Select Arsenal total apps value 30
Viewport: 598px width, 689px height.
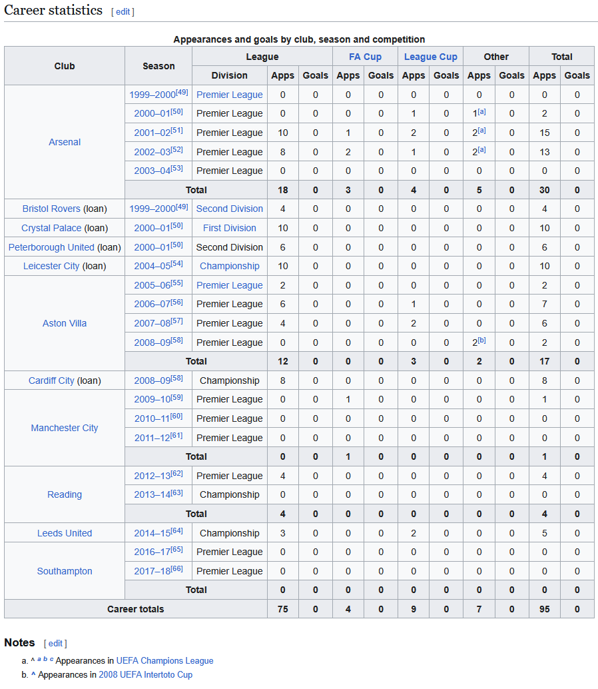point(545,191)
